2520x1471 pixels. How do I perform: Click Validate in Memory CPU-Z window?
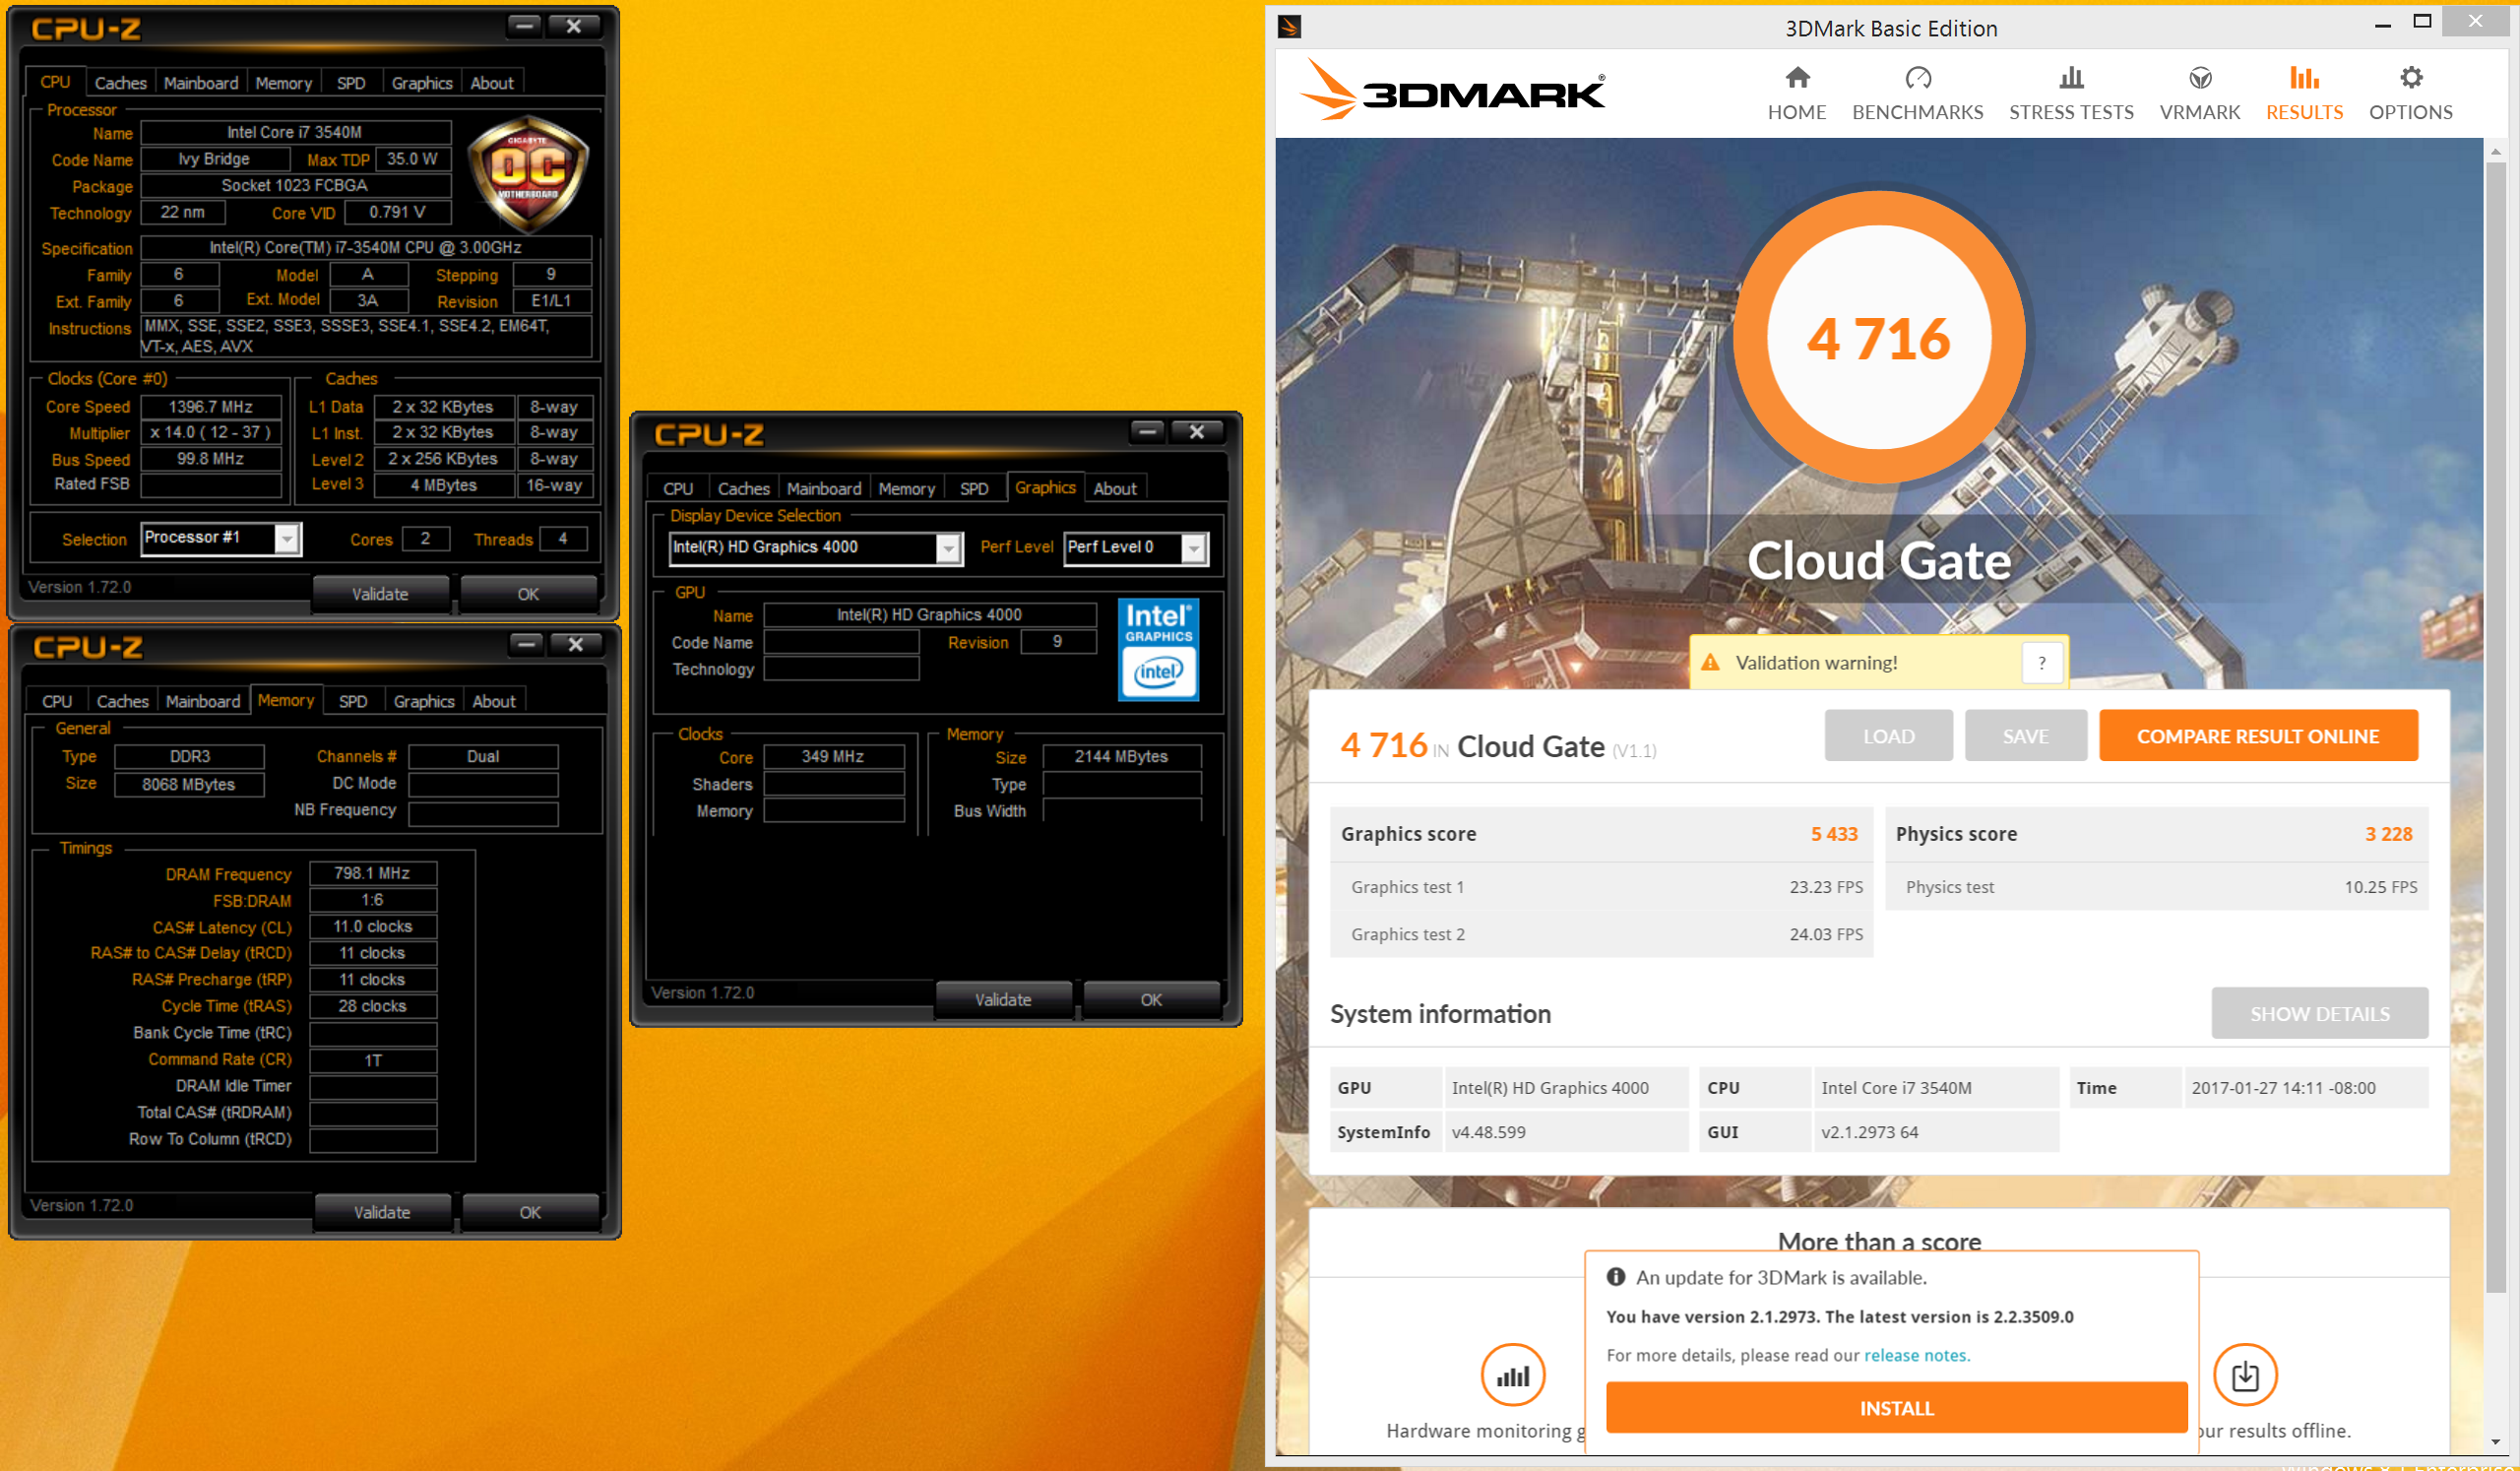[x=382, y=1212]
